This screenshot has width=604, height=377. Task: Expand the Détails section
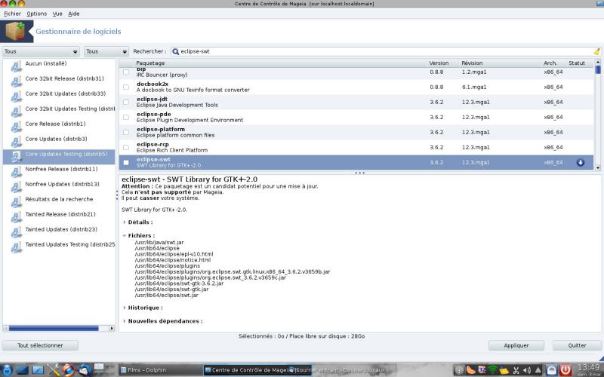point(125,222)
